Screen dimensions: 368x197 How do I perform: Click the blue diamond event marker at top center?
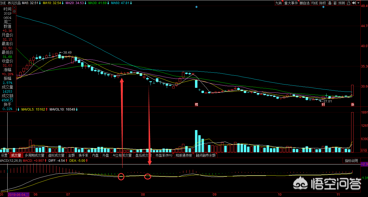(x=196, y=7)
